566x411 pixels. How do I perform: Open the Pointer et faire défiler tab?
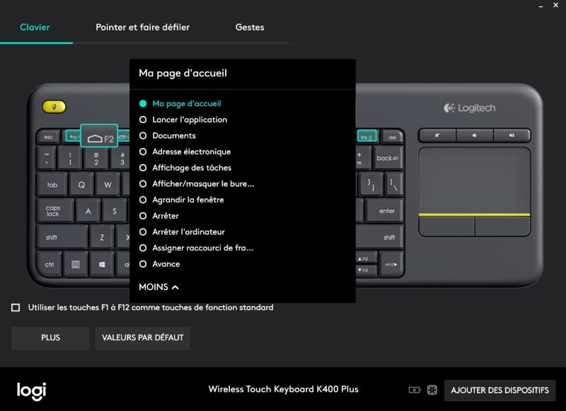143,27
